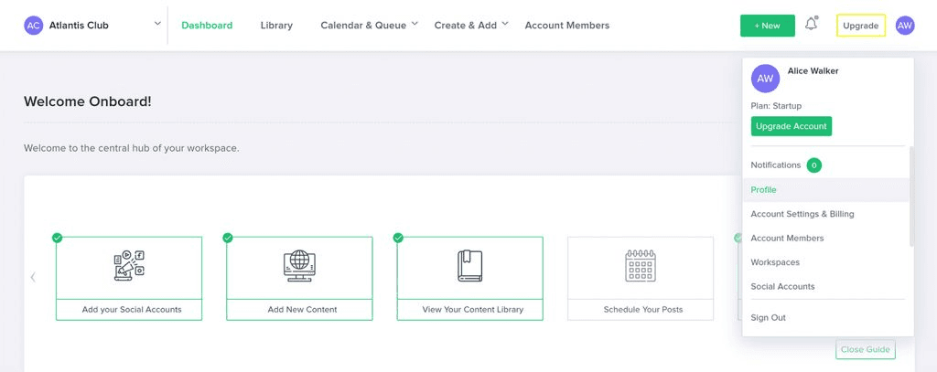937x372 pixels.
Task: Click the megaphone social accounts icon
Action: pos(129,266)
